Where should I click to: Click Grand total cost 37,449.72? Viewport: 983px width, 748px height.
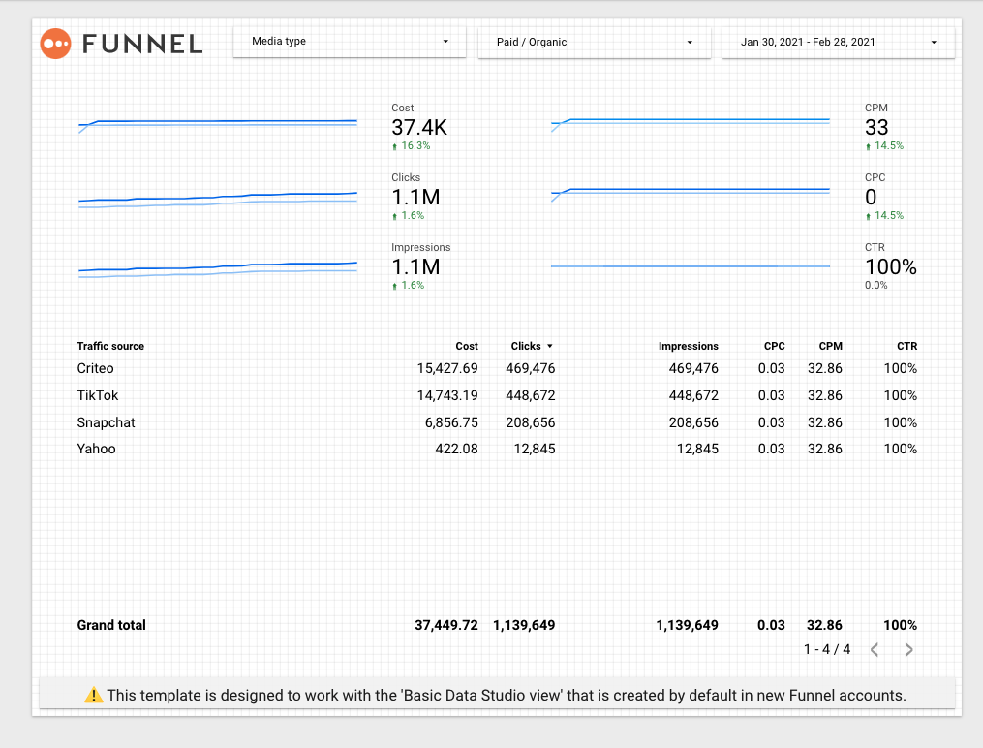click(x=446, y=625)
